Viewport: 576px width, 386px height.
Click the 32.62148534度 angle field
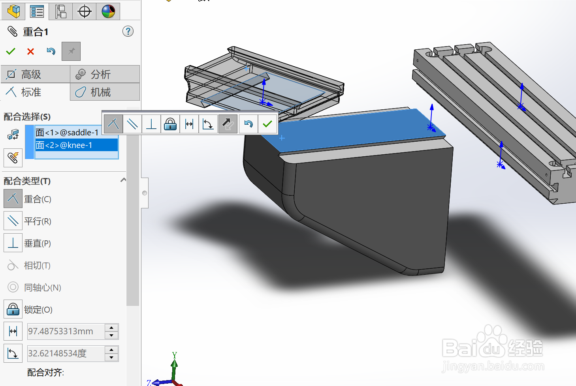point(66,354)
